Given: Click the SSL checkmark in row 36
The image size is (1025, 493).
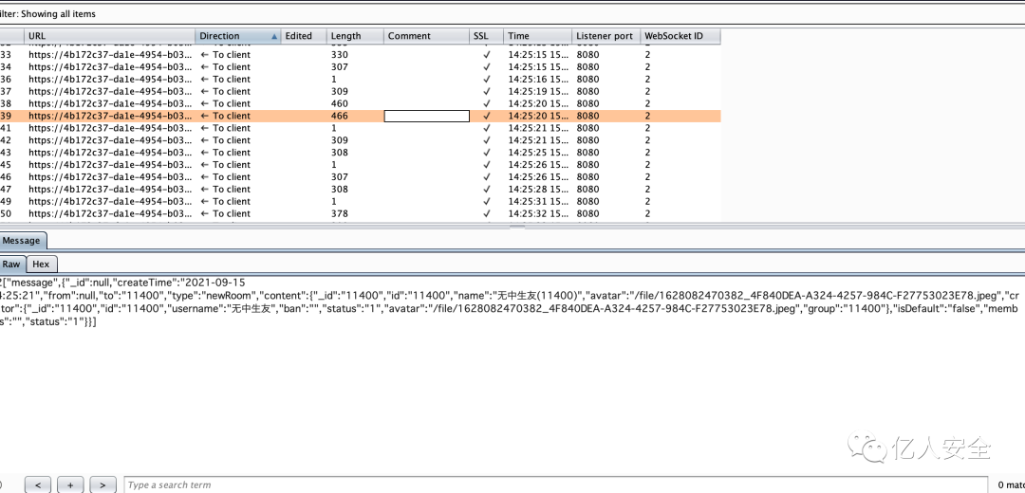Looking at the screenshot, I should tap(486, 79).
